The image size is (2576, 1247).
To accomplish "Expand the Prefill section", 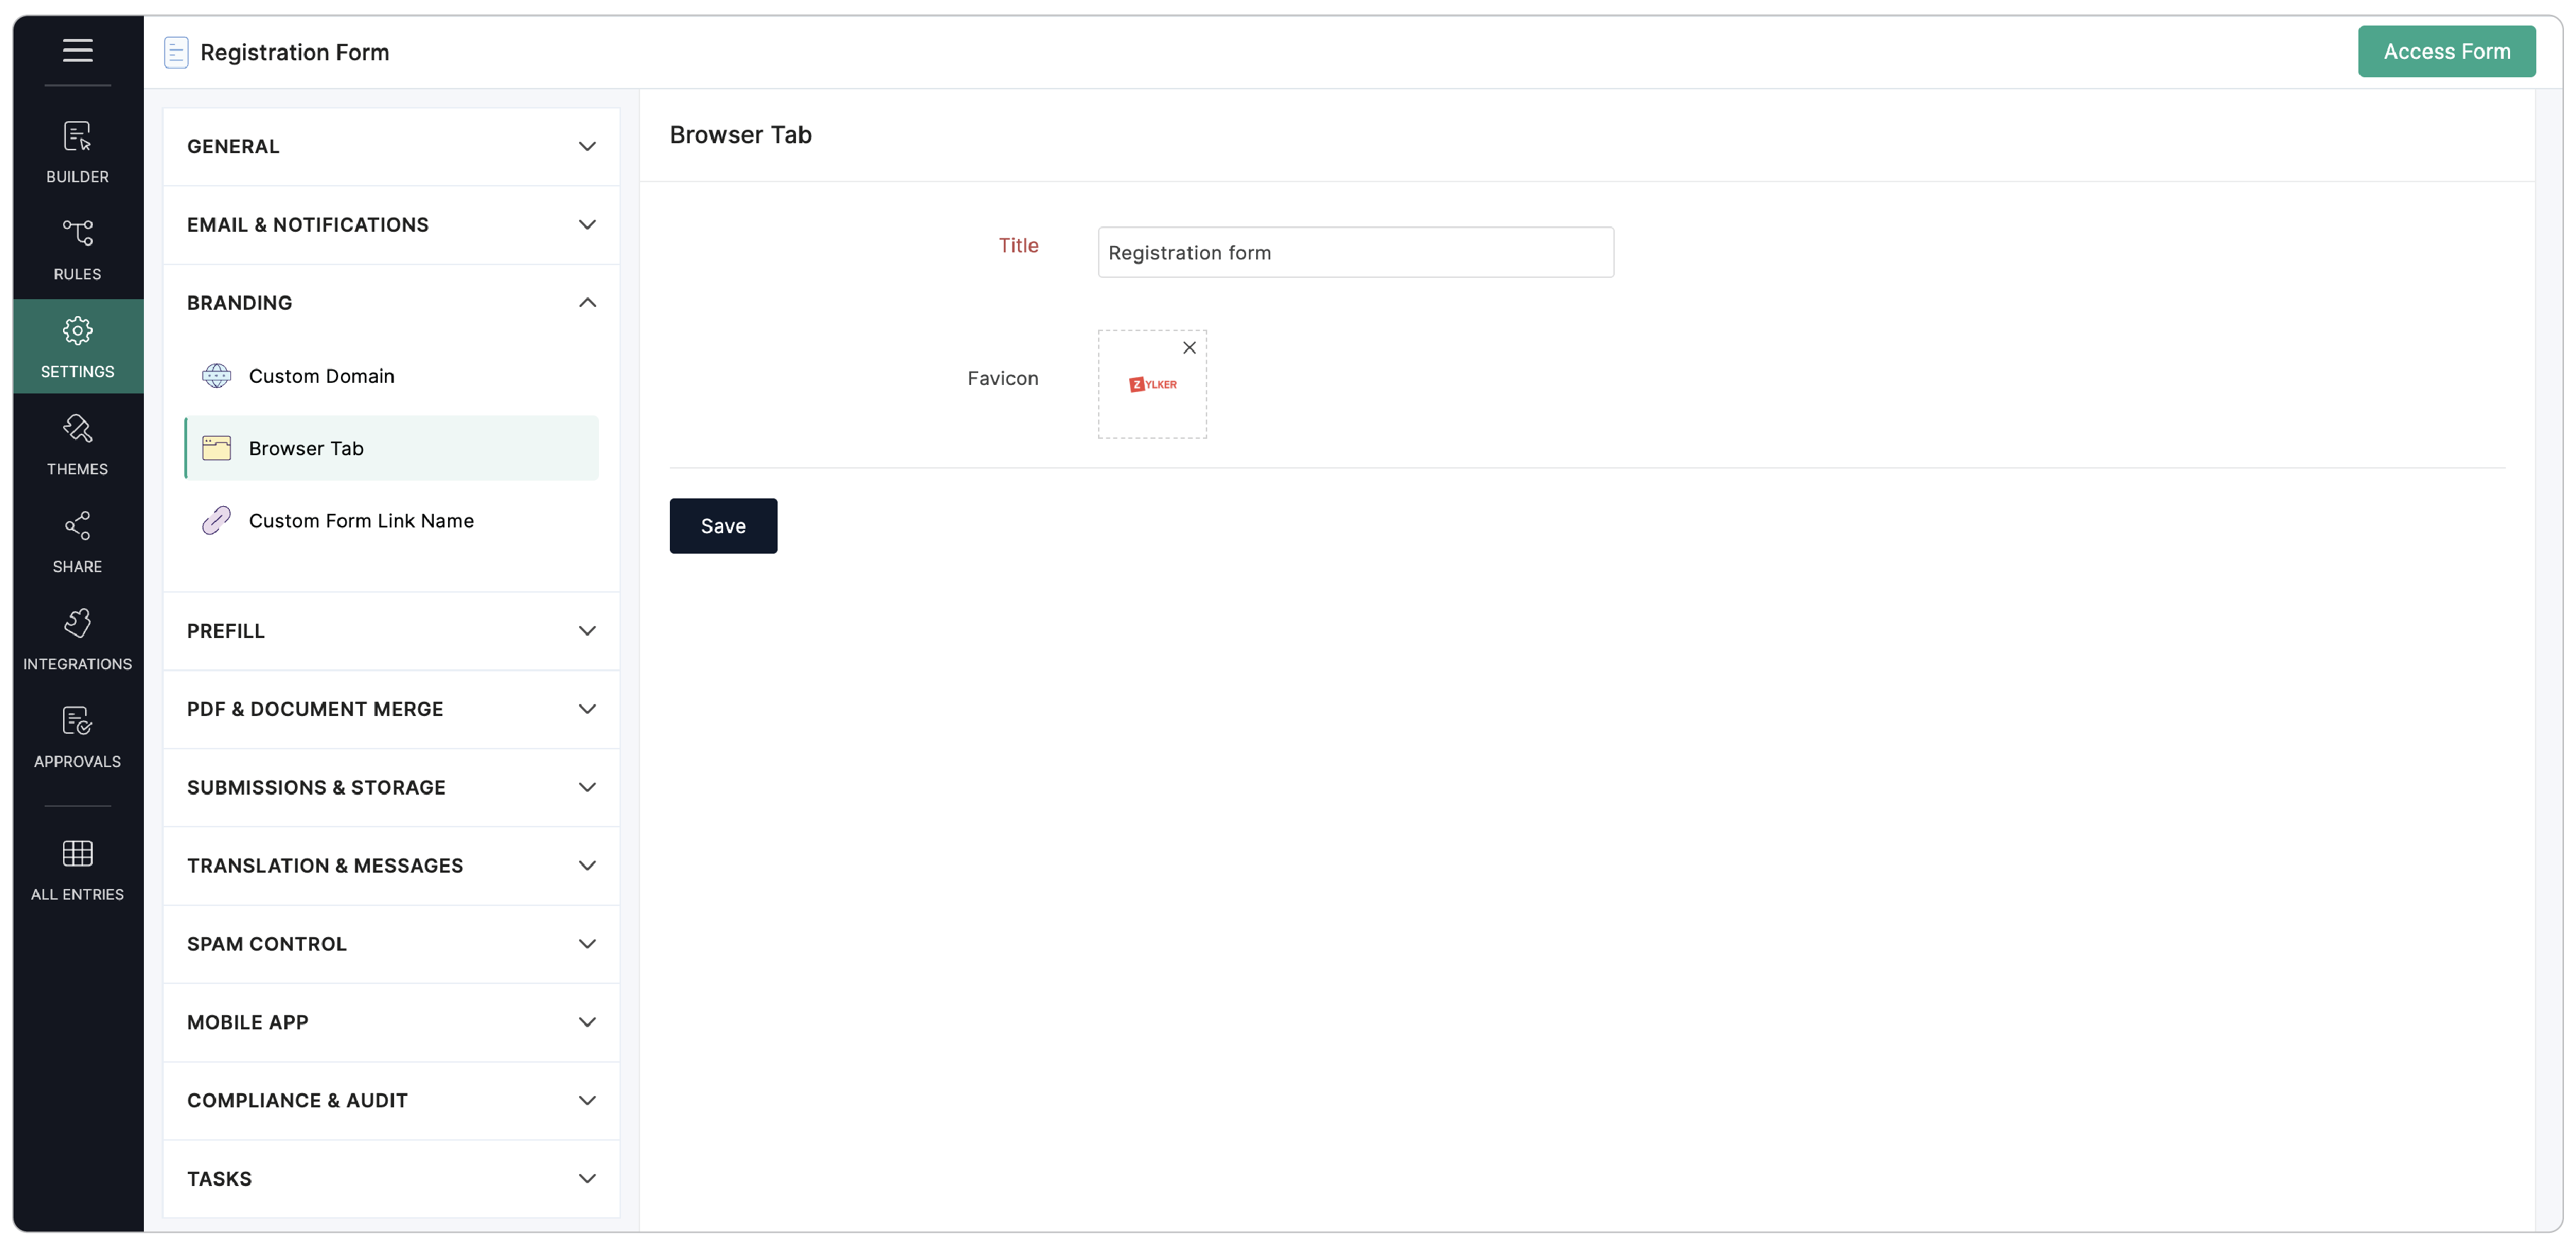I will (x=390, y=631).
